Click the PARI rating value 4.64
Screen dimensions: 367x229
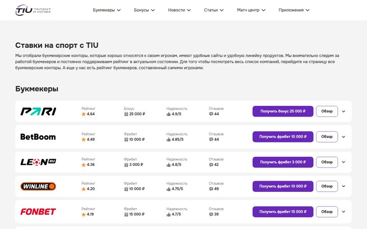click(x=91, y=114)
